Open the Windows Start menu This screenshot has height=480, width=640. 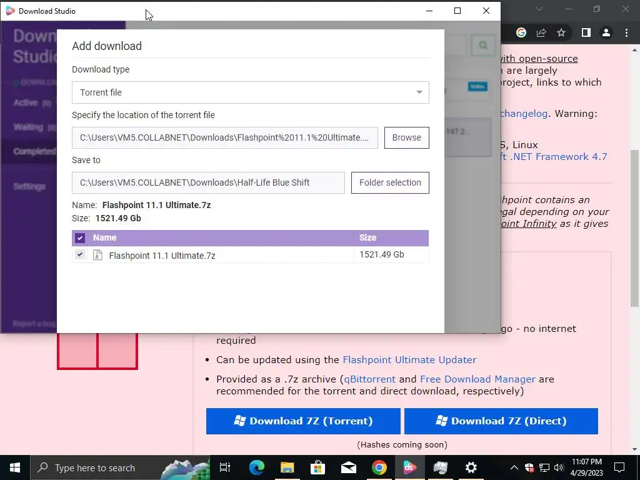[15, 467]
